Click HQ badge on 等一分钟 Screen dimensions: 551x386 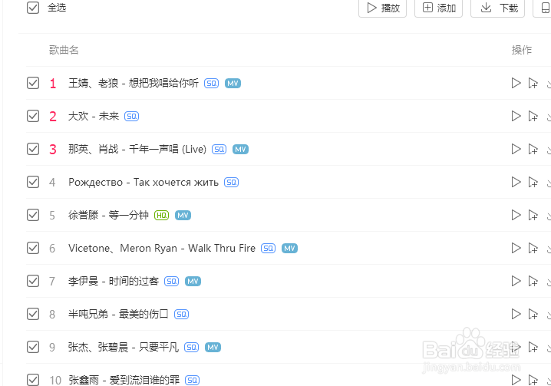(x=162, y=215)
